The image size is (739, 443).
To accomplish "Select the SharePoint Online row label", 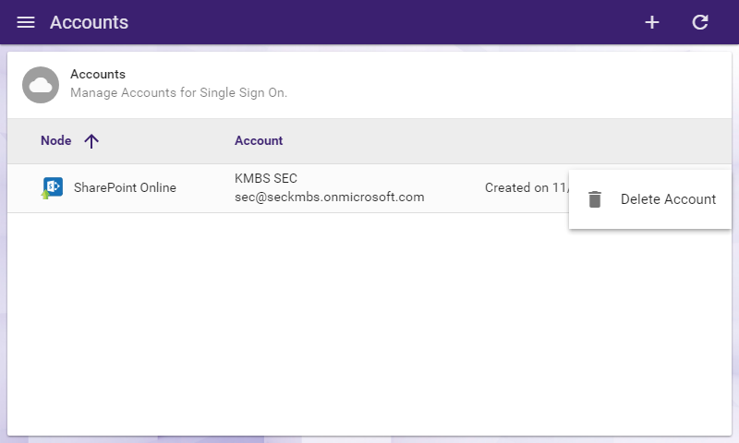I will 125,188.
